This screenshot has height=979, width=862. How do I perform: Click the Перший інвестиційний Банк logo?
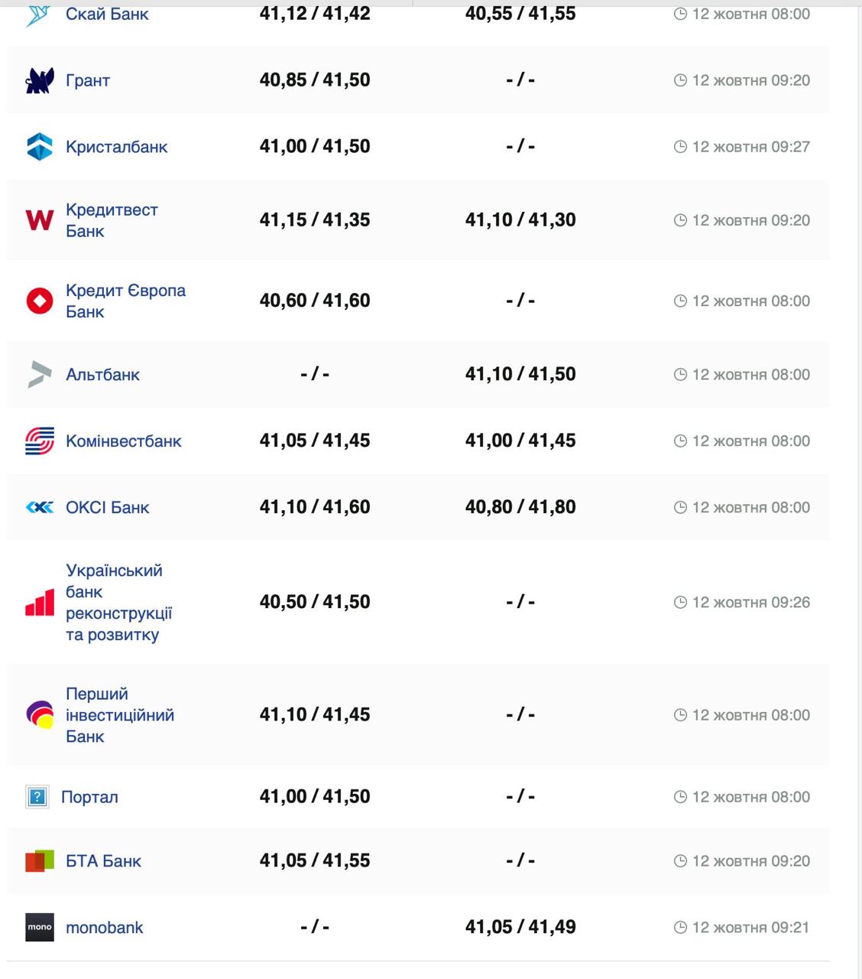(x=40, y=715)
